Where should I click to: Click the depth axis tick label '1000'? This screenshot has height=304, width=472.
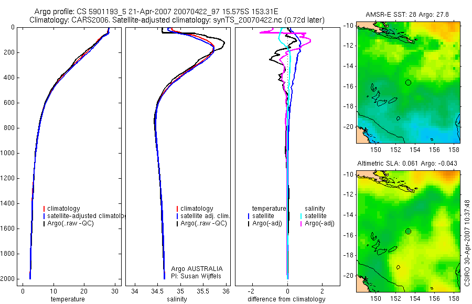(8, 153)
